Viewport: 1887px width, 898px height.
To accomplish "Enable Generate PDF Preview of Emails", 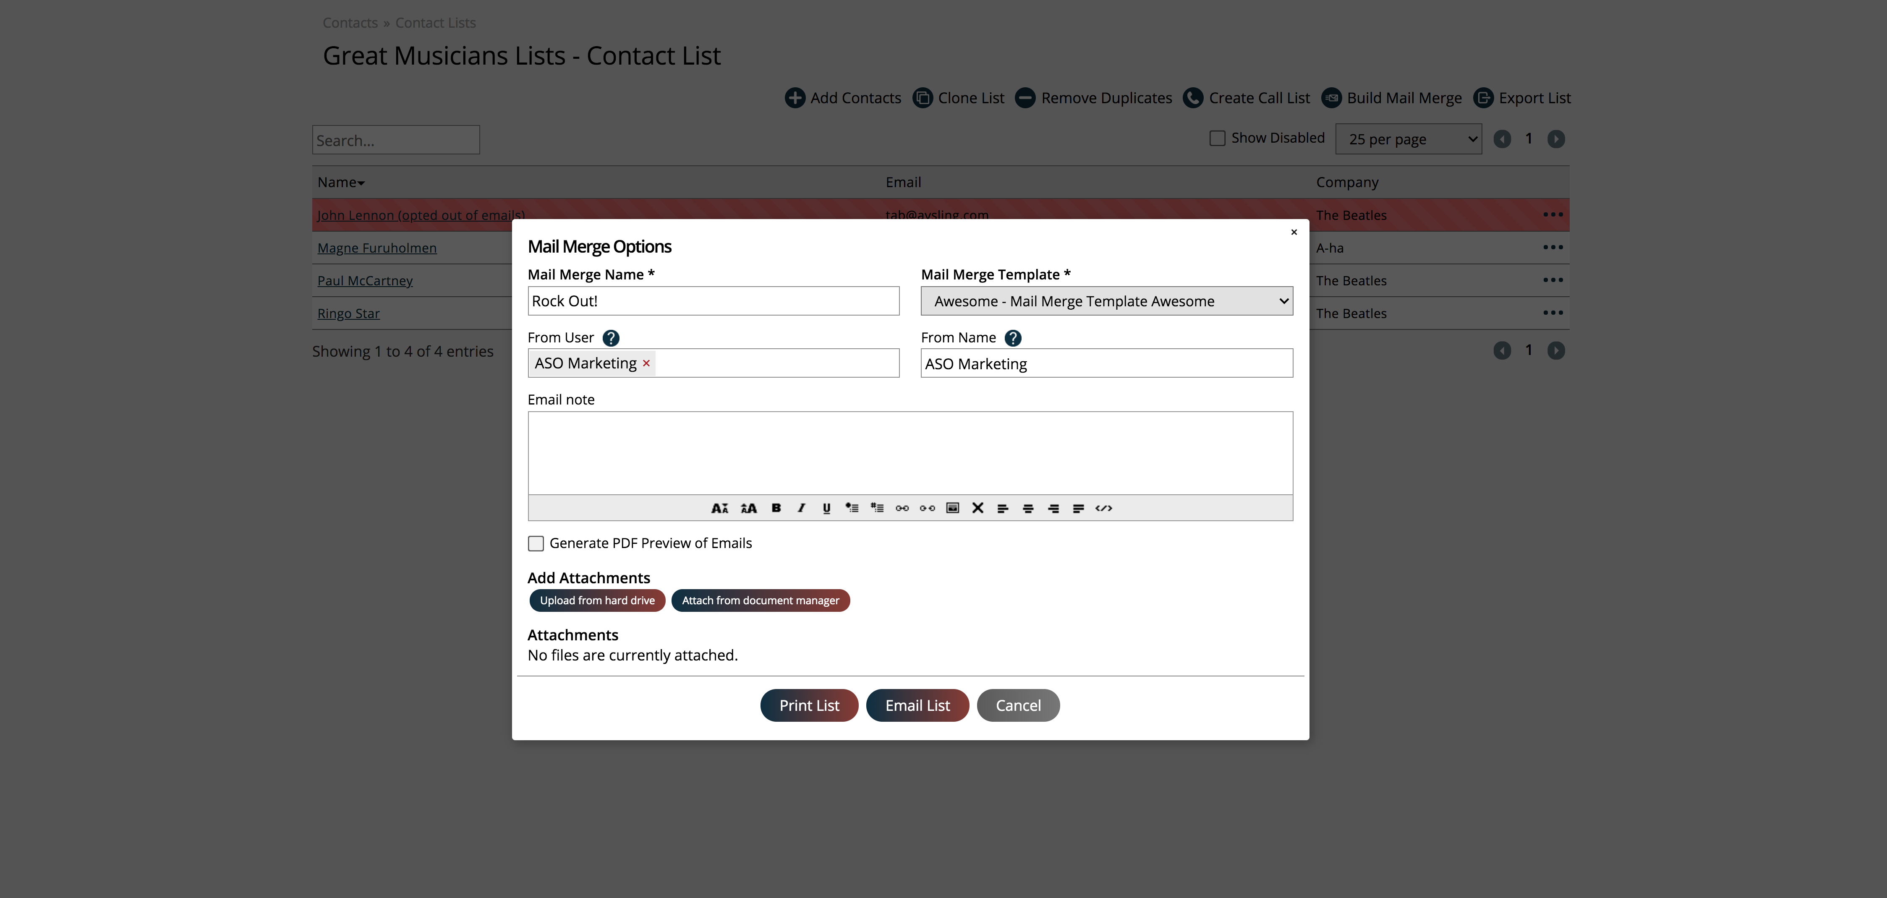I will coord(536,543).
